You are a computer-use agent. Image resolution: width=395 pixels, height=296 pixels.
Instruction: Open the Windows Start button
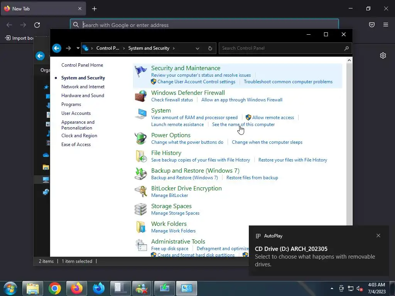point(10,288)
